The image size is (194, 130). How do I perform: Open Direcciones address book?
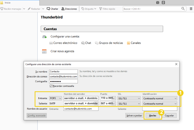coord(69,9)
